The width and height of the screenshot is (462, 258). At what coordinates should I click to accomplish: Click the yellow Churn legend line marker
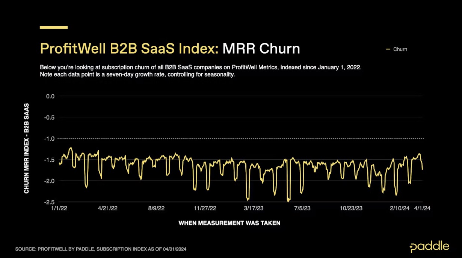[x=388, y=49]
